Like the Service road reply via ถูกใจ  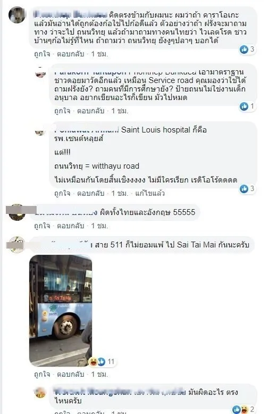pyautogui.click(x=62, y=111)
